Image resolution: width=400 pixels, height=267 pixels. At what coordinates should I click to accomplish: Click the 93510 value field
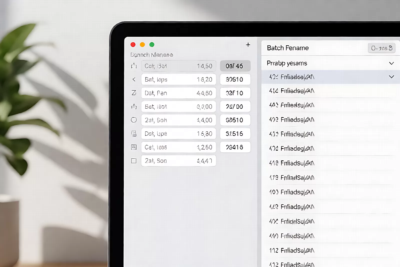(235, 120)
